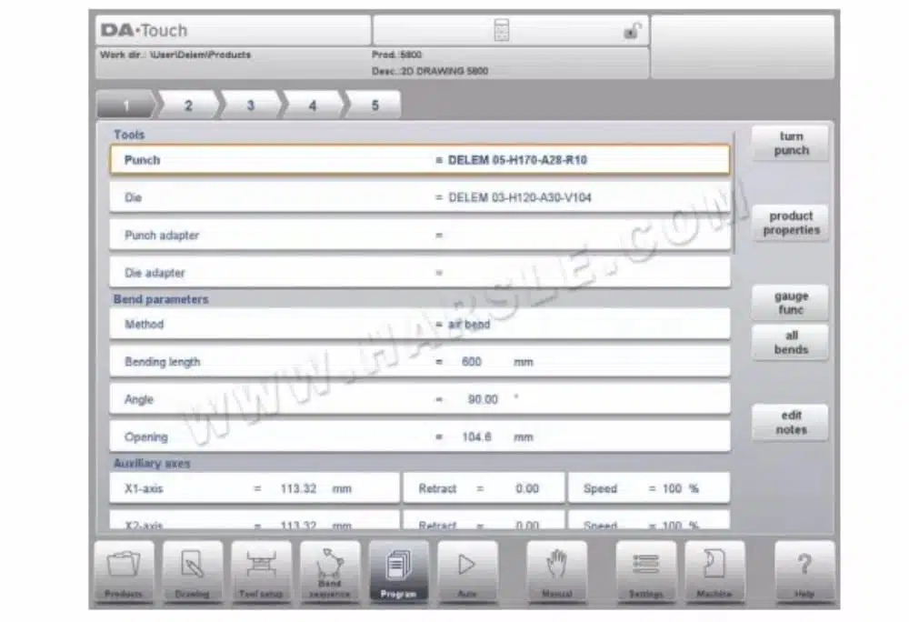Select the Die tool field
909x622 pixels.
click(x=420, y=197)
